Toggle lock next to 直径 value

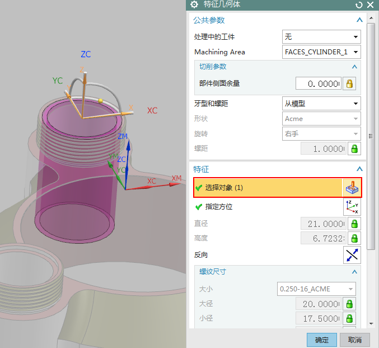point(354,224)
